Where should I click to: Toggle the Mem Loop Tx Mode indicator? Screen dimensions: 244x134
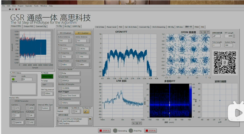click(x=47, y=77)
